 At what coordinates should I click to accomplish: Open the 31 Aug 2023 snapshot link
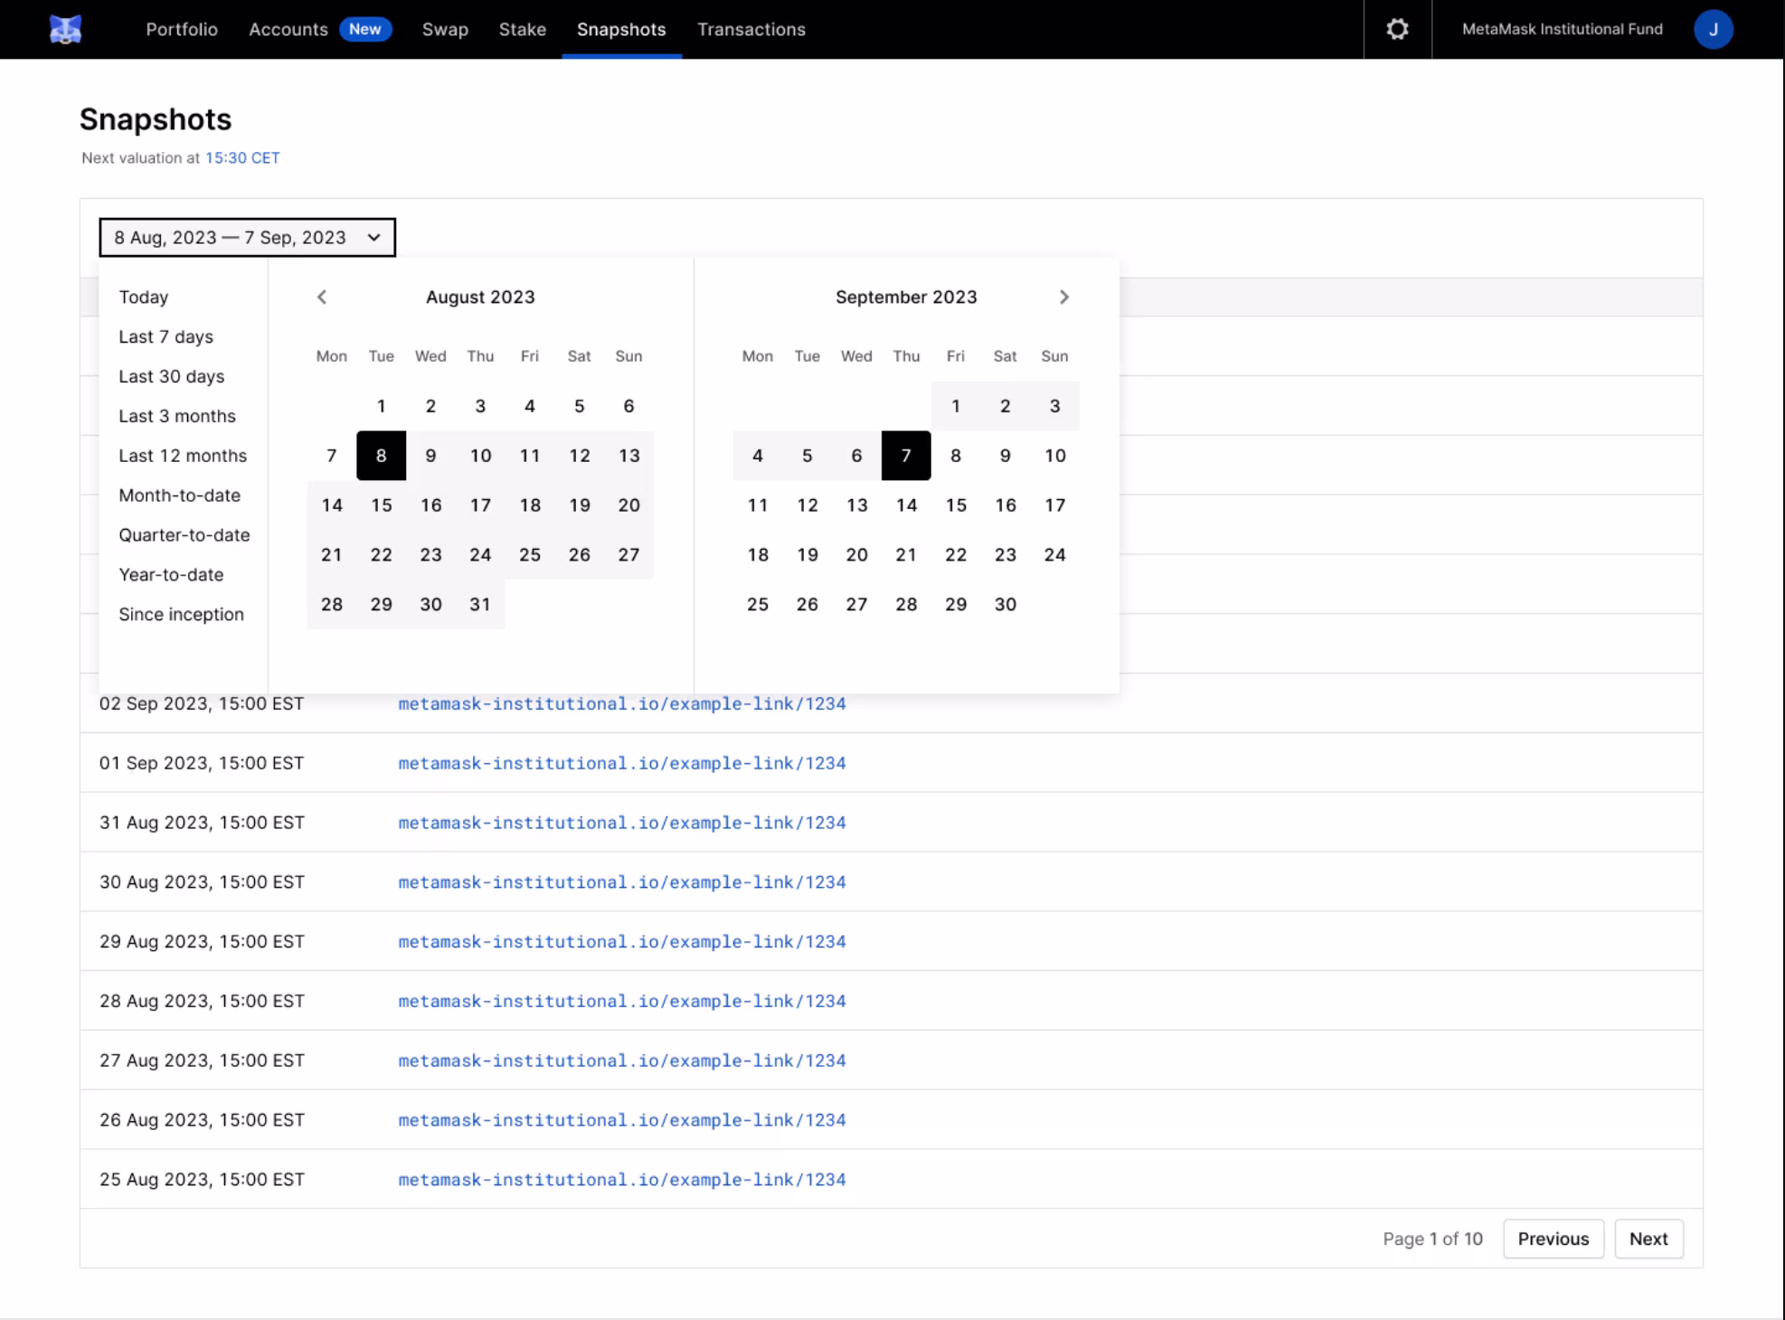click(621, 823)
